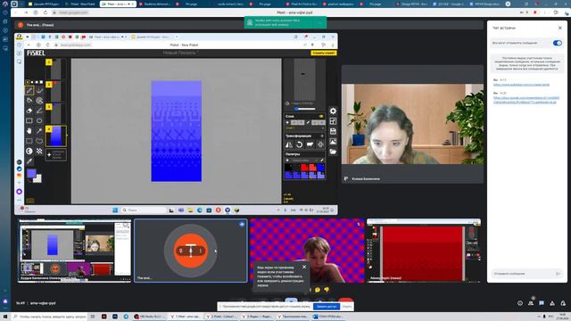Viewport: 571px width, 321px height.
Task: Add a new layer in Piskel Layers panel
Action: pos(287,122)
